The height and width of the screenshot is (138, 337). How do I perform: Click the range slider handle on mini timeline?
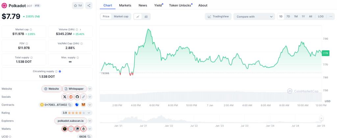321,118
